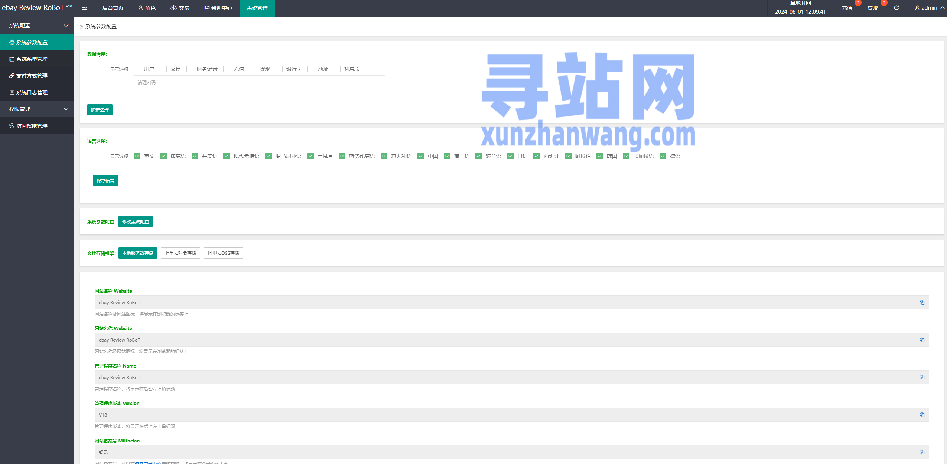Tick the 银行卡 cleanup checkbox
Image resolution: width=947 pixels, height=464 pixels.
279,69
